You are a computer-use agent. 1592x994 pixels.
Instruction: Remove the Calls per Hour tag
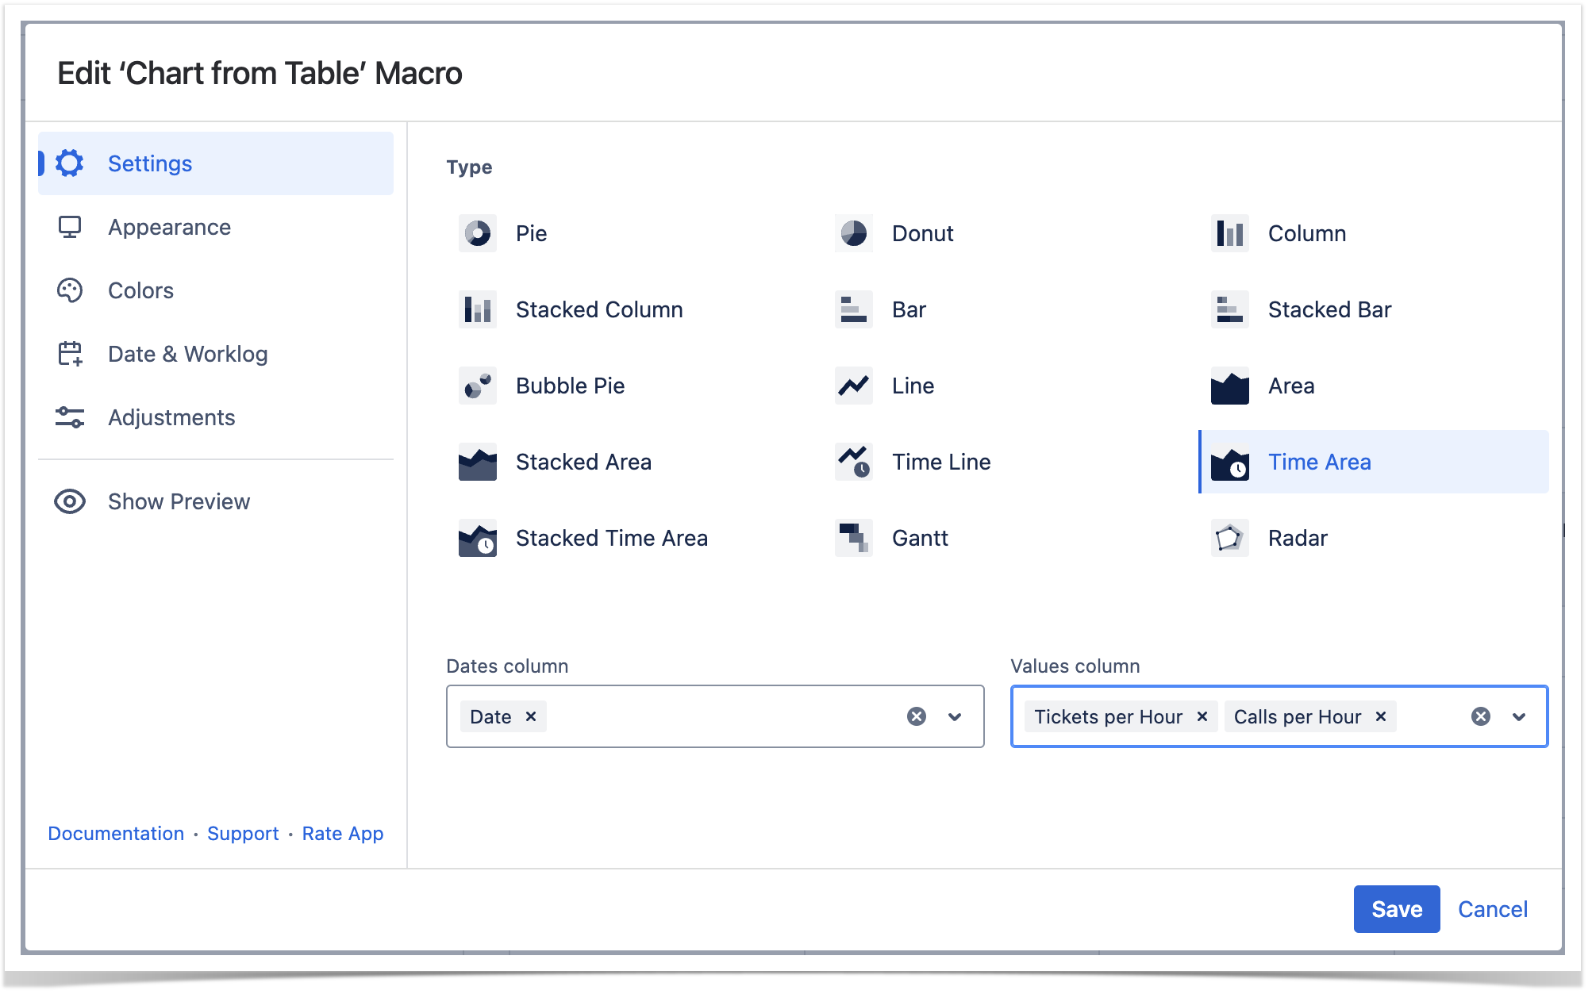pyautogui.click(x=1381, y=716)
